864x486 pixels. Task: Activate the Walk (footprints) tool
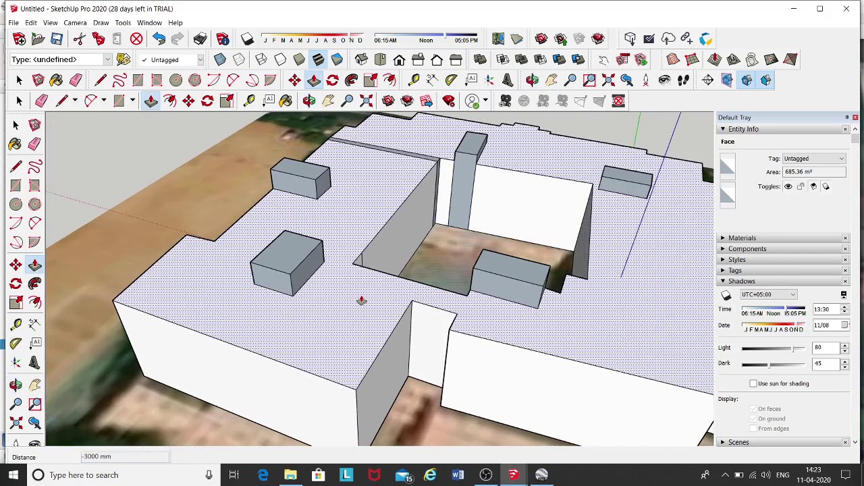pyautogui.click(x=683, y=80)
